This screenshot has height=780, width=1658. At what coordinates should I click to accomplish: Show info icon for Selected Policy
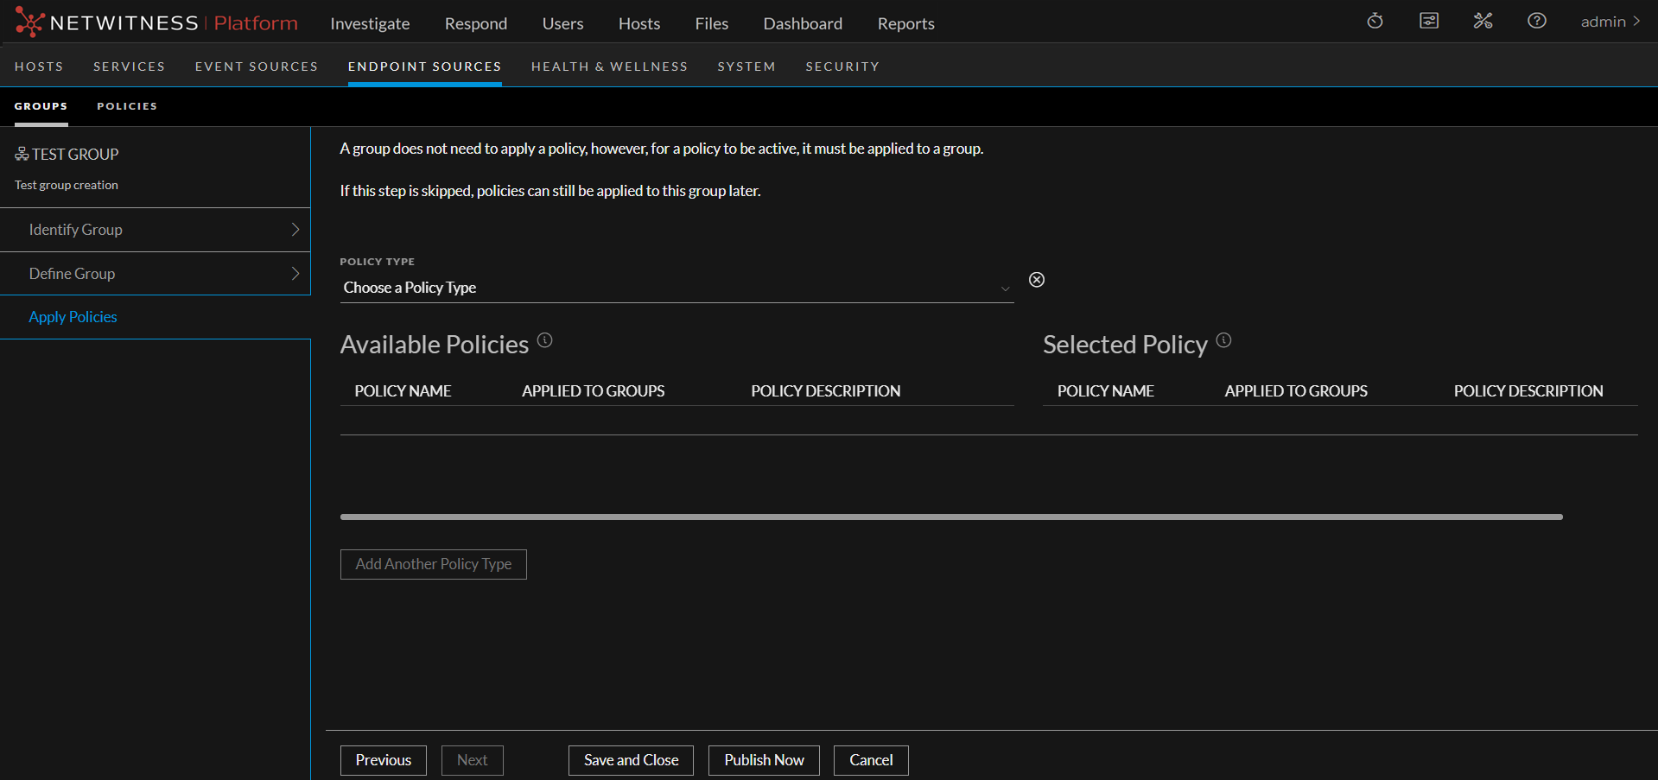click(x=1223, y=340)
